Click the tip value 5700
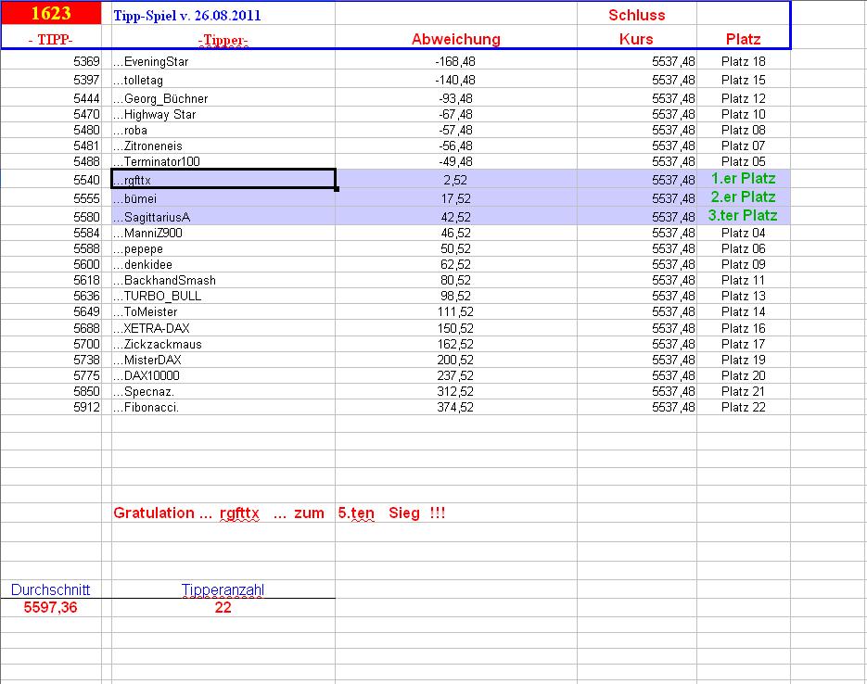This screenshot has height=684, width=867. 51,344
